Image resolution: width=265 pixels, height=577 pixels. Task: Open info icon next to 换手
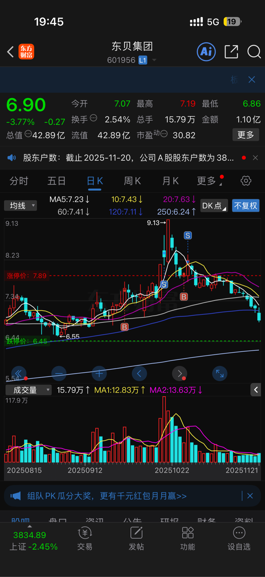coord(94,118)
